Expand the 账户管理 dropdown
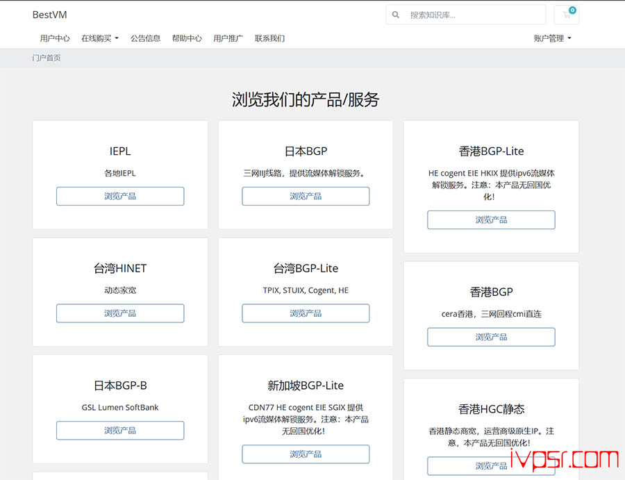 553,38
